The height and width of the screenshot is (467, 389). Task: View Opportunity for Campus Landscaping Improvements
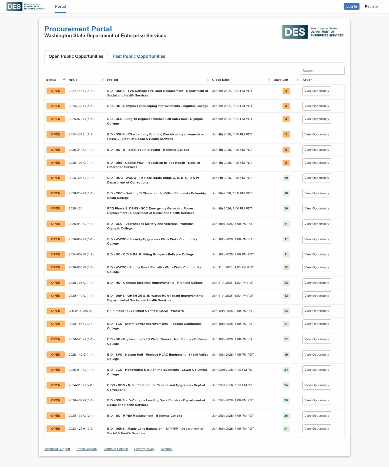[x=317, y=106]
